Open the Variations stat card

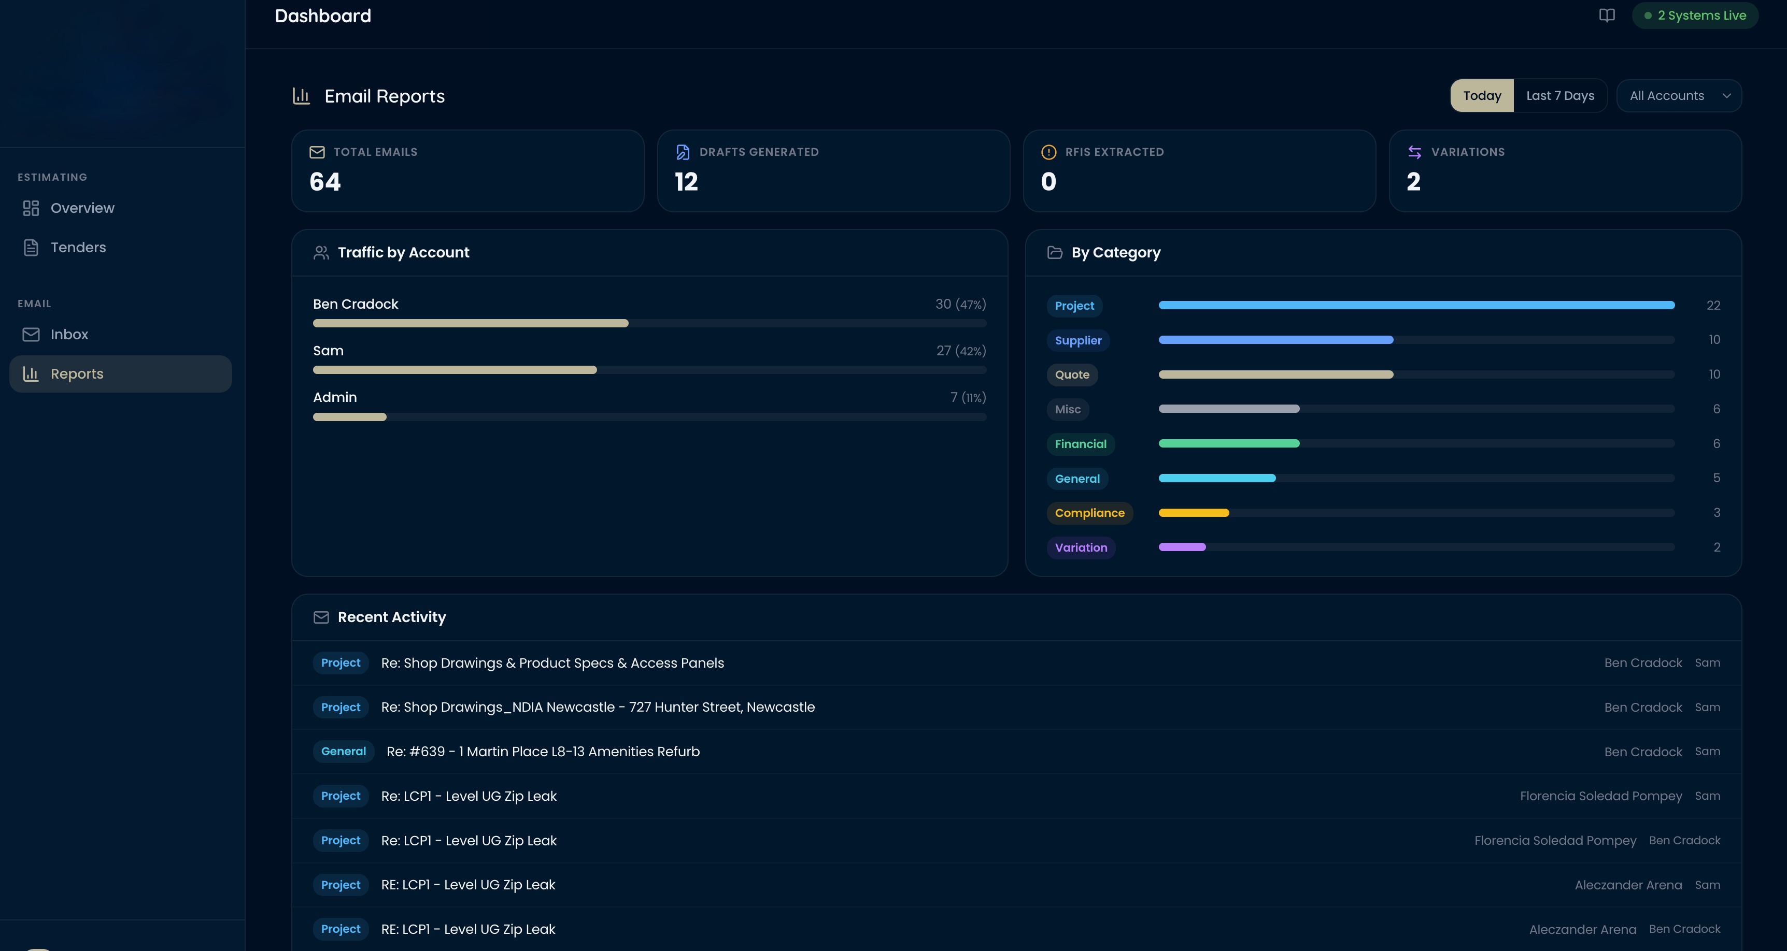pos(1565,170)
